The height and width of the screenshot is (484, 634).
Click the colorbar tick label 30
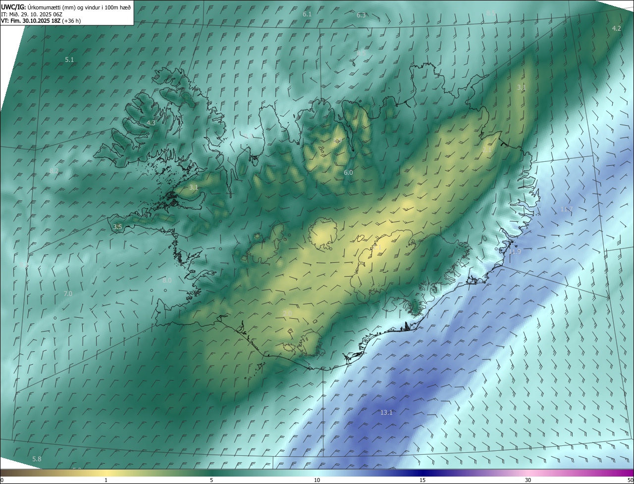coord(528,480)
